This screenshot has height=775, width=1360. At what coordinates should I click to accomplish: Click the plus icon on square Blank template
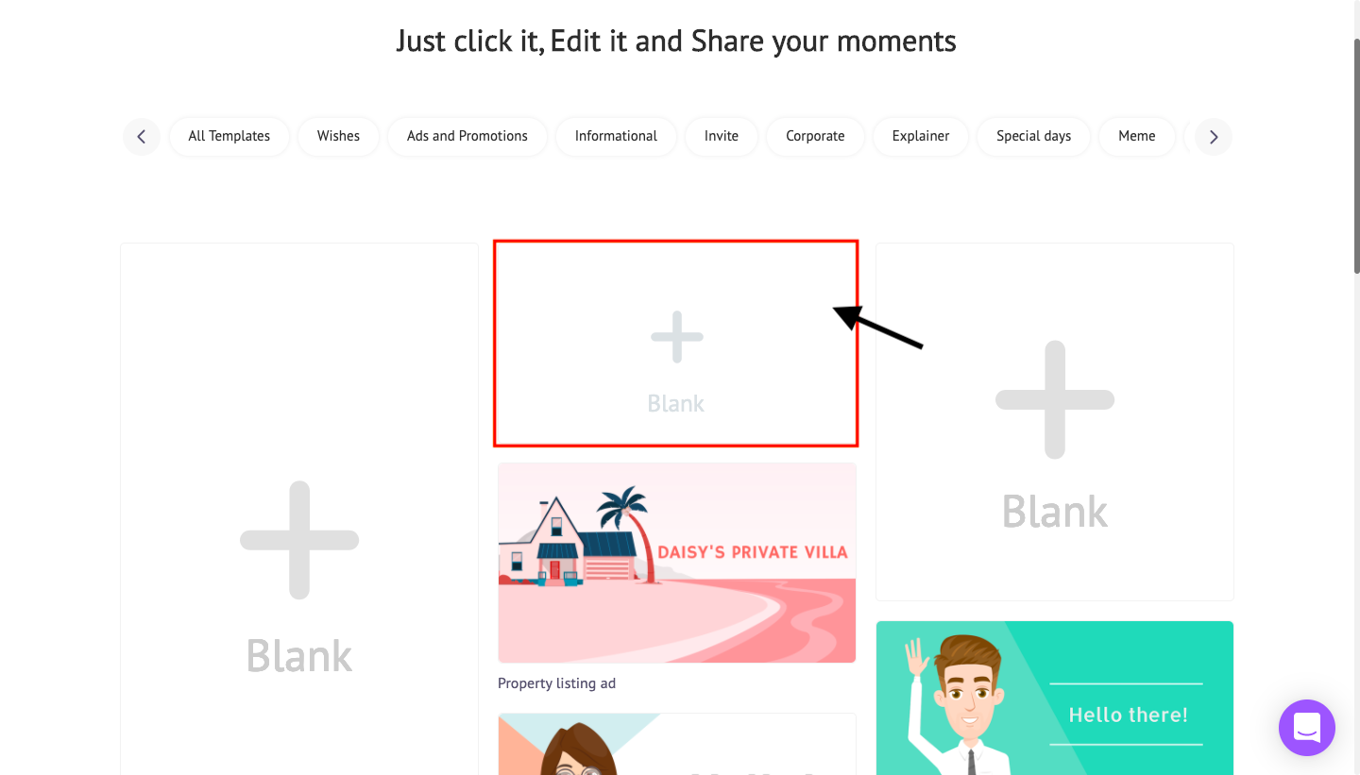click(1055, 399)
